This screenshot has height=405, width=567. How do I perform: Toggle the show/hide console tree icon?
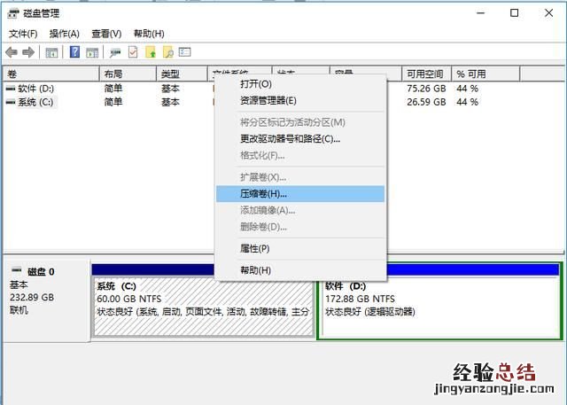point(51,53)
